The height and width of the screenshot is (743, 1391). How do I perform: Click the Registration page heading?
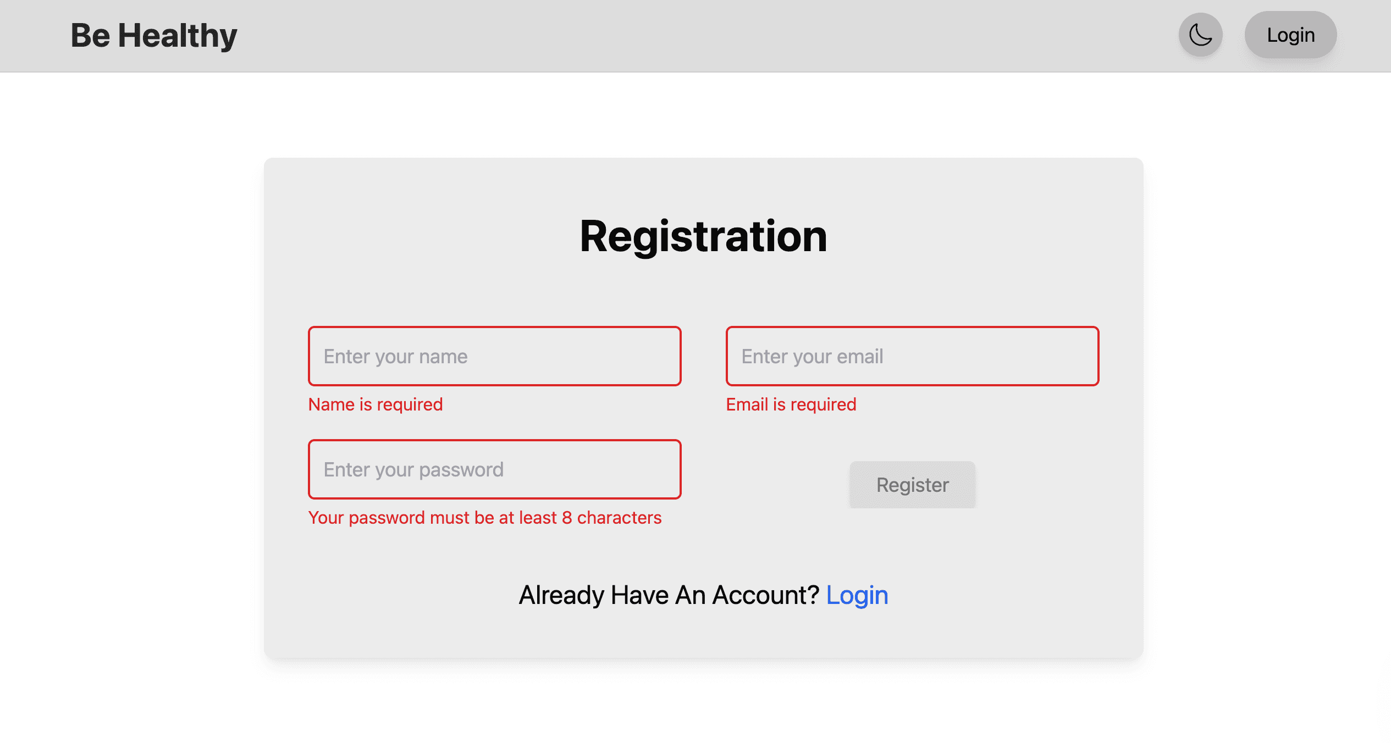pyautogui.click(x=702, y=235)
